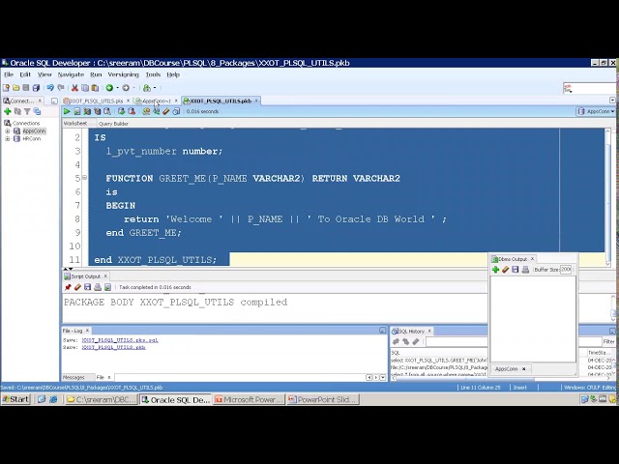Click the Copy icon in main toolbar

[x=85, y=88]
